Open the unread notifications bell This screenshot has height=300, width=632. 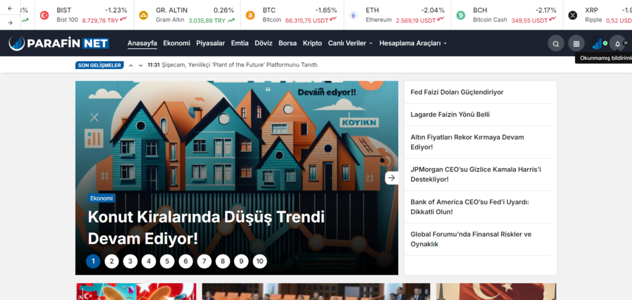click(x=617, y=44)
